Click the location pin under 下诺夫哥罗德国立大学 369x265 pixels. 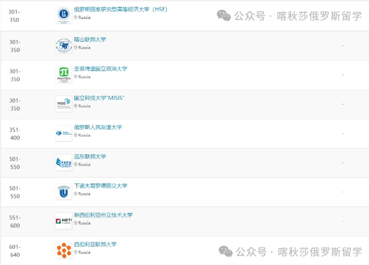point(76,194)
